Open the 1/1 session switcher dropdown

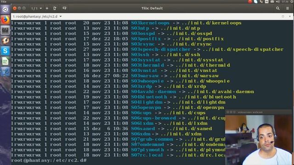point(36,8)
